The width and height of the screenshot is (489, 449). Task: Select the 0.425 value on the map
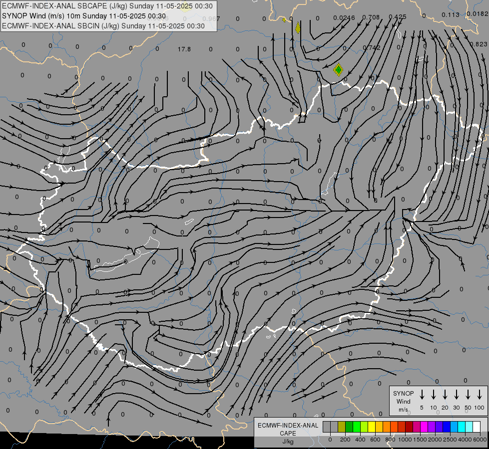point(398,16)
